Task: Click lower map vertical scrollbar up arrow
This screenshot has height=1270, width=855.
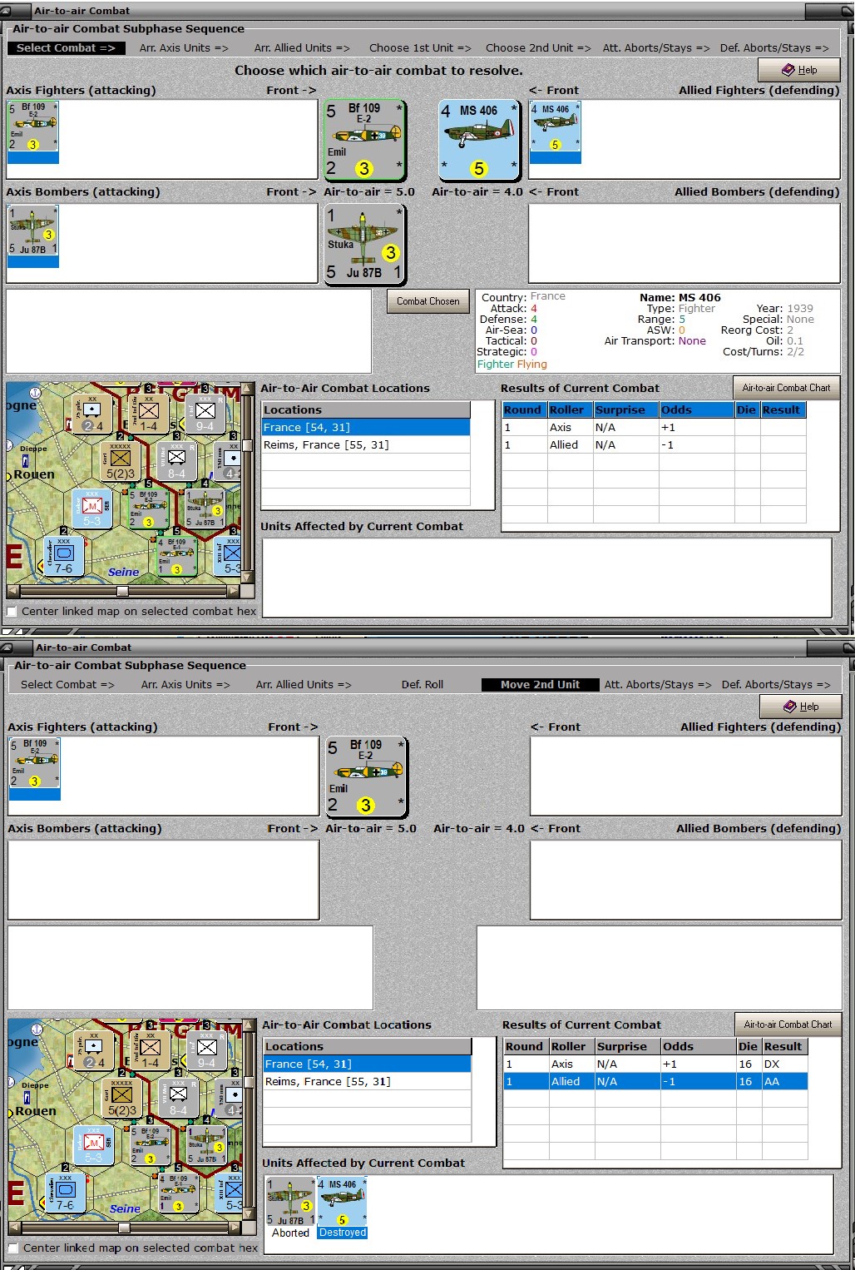Action: 249,1026
